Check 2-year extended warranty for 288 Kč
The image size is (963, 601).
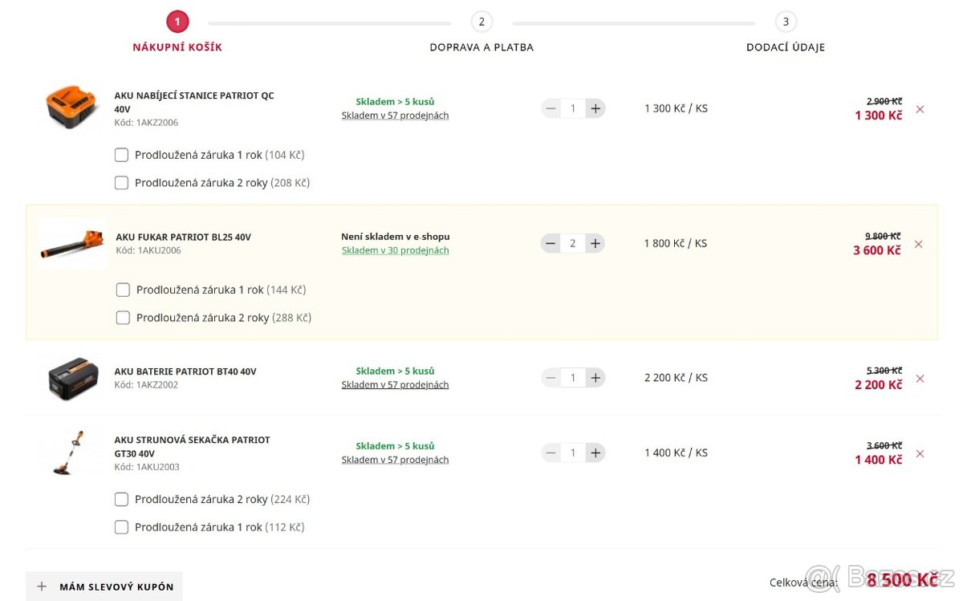[123, 318]
